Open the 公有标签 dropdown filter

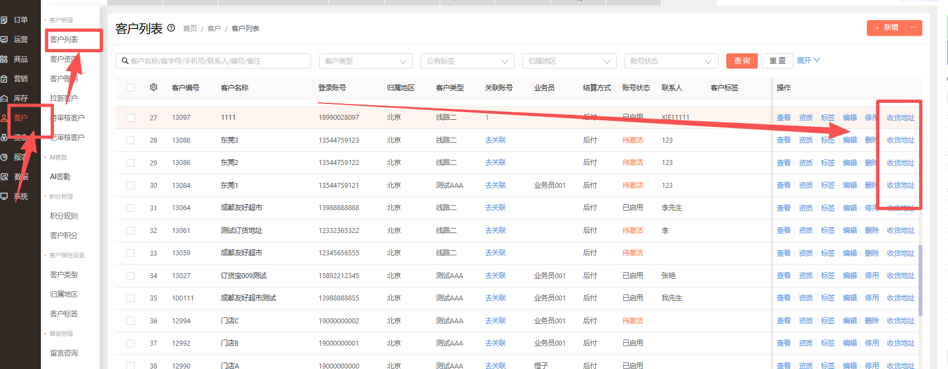tap(467, 61)
